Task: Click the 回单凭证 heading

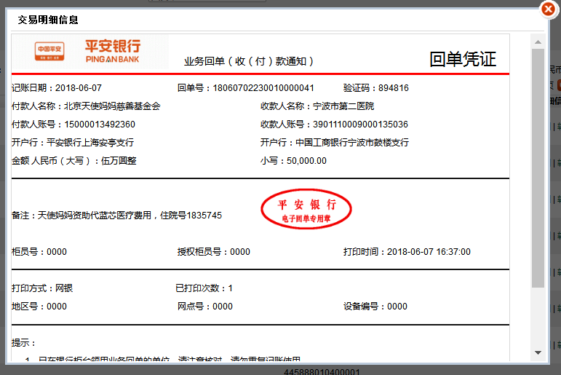Action: (463, 59)
